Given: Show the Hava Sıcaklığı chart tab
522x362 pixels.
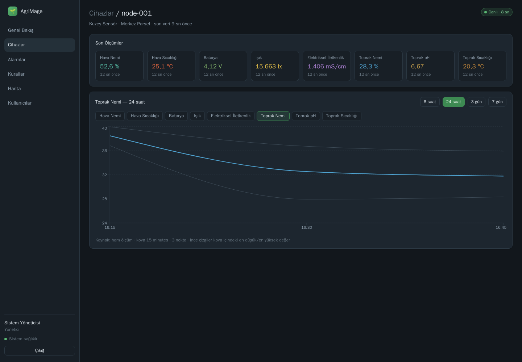Looking at the screenshot, I should [x=145, y=116].
